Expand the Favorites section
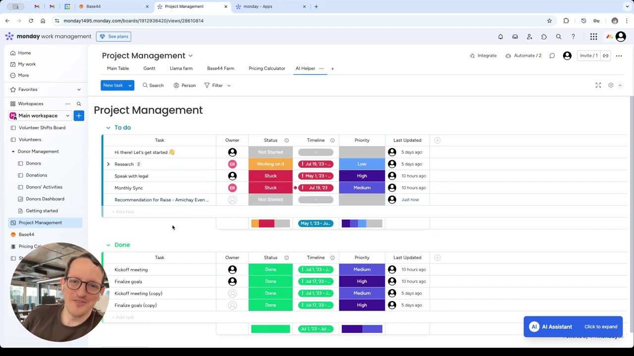This screenshot has width=634, height=356. (79, 89)
